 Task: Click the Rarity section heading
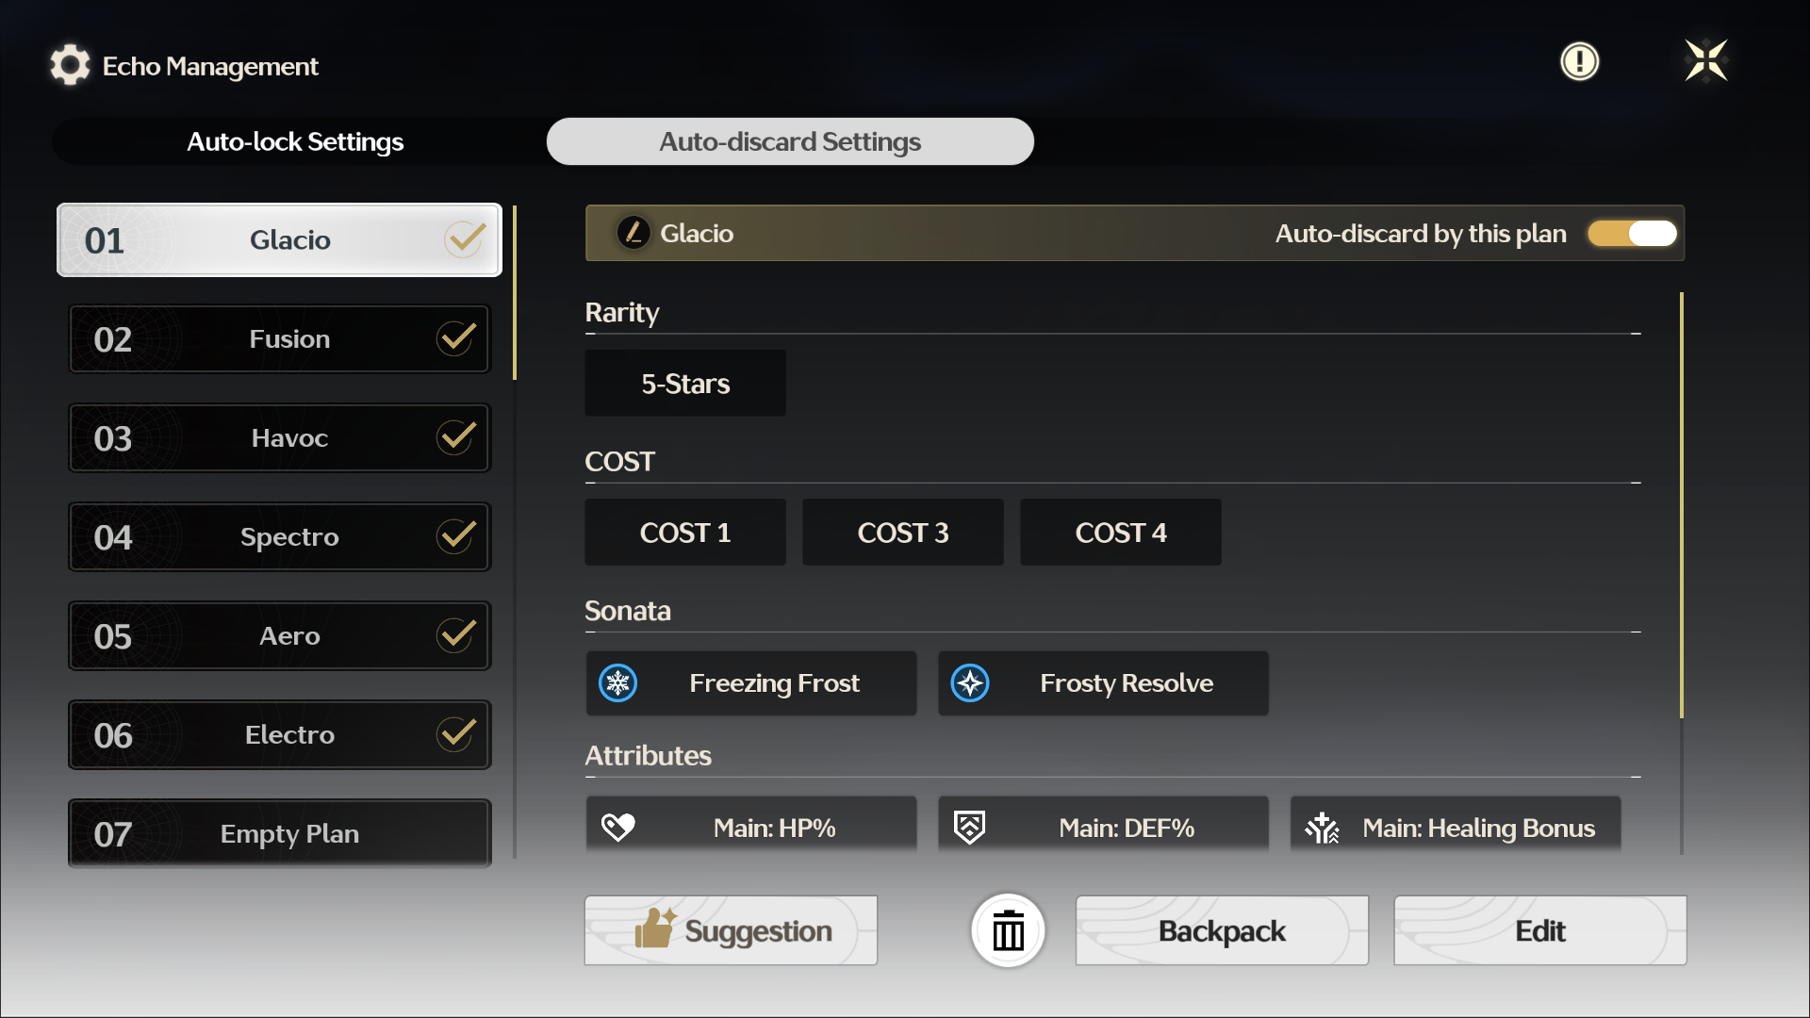point(622,312)
